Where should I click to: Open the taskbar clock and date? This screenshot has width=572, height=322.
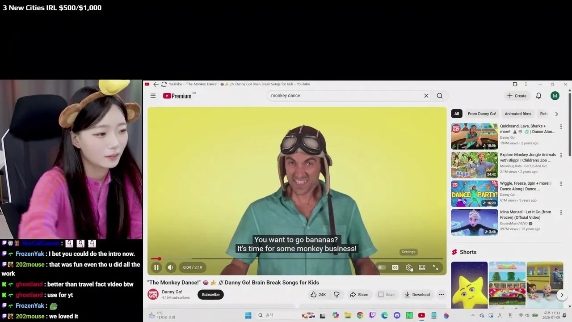[552, 316]
